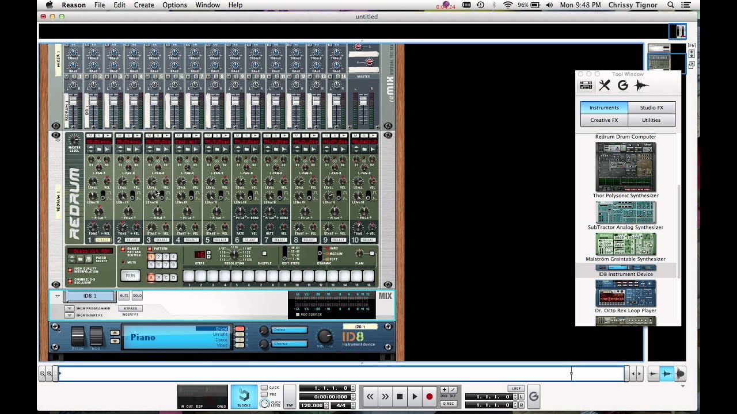Select Redrum pattern number 3
The image size is (737, 414).
click(x=166, y=257)
